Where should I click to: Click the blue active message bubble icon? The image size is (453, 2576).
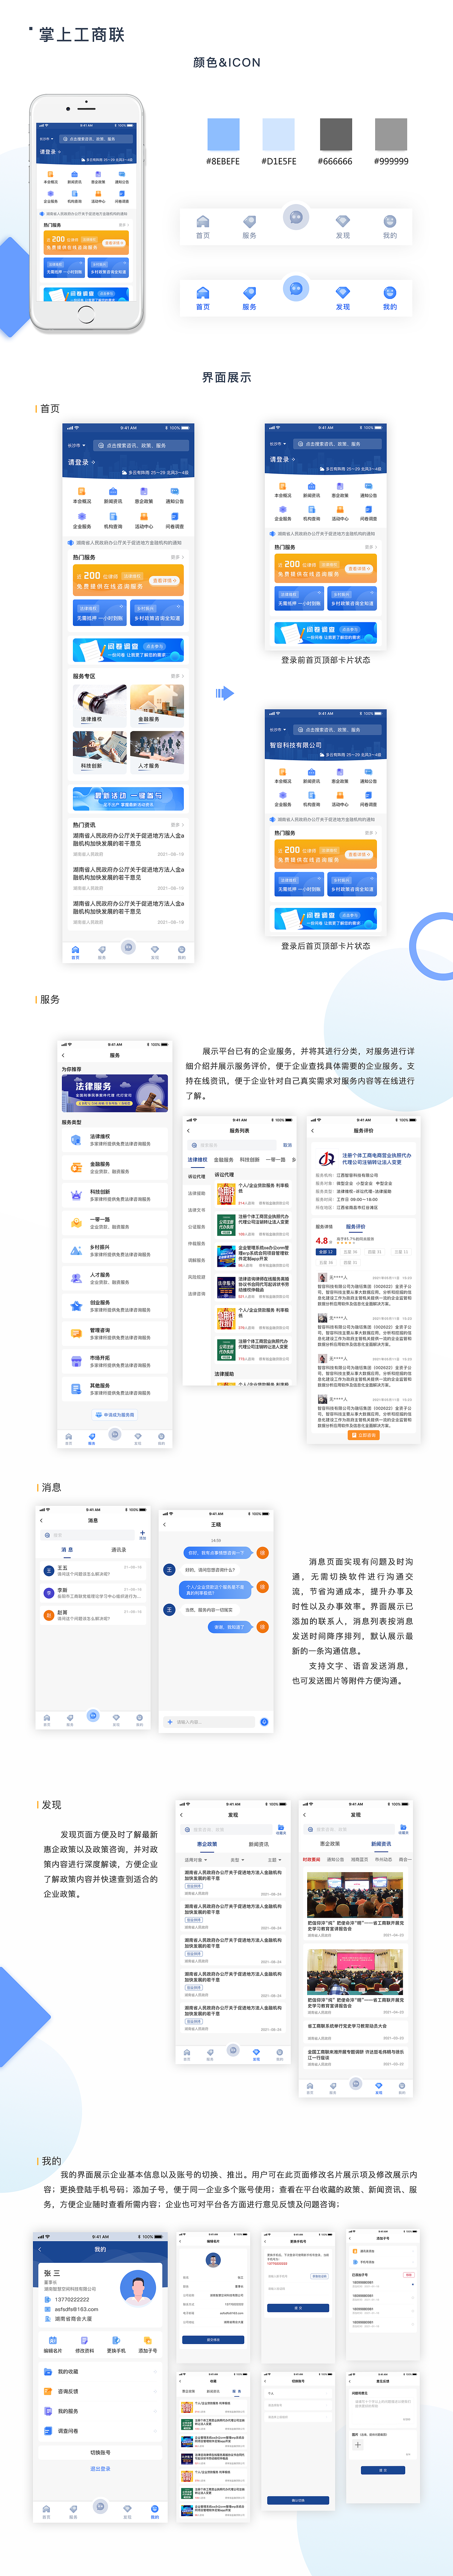296,288
